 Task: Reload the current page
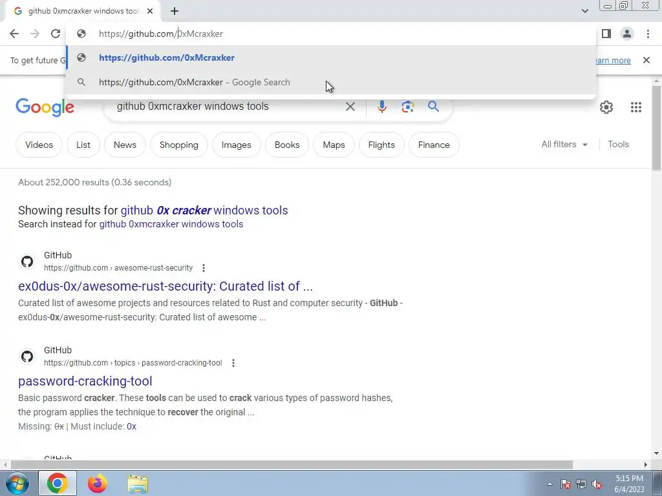click(x=56, y=34)
